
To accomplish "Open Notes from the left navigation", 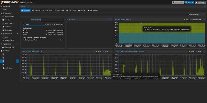I will 5,10.
